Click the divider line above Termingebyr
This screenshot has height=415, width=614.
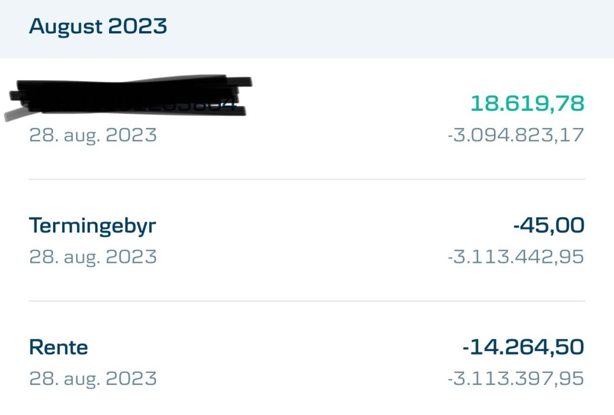pyautogui.click(x=307, y=180)
